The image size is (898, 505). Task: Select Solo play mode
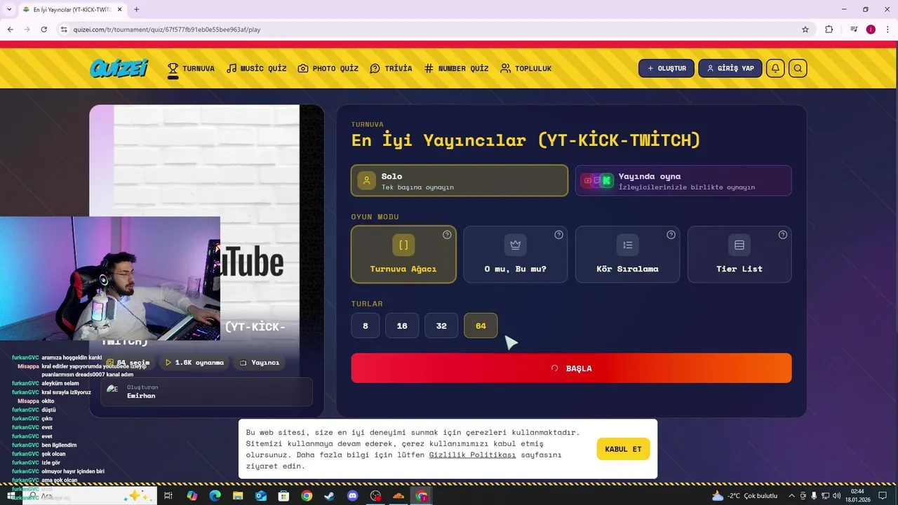(x=460, y=181)
